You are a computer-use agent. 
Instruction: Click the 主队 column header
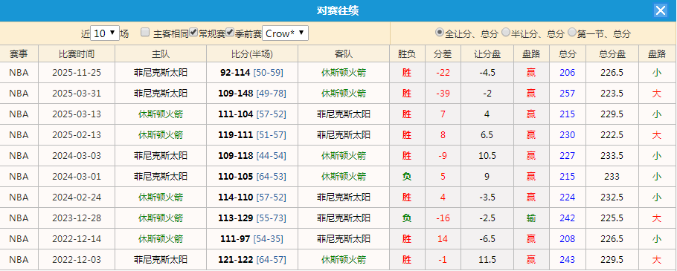[161, 54]
